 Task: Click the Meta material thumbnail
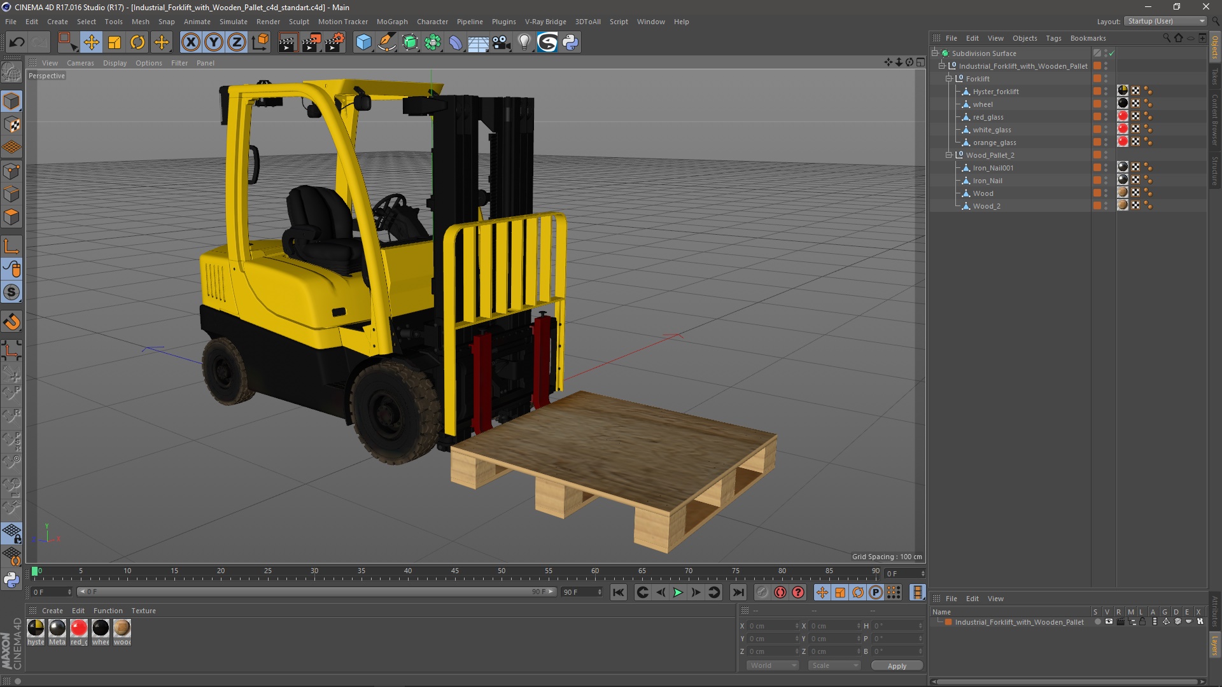(57, 628)
